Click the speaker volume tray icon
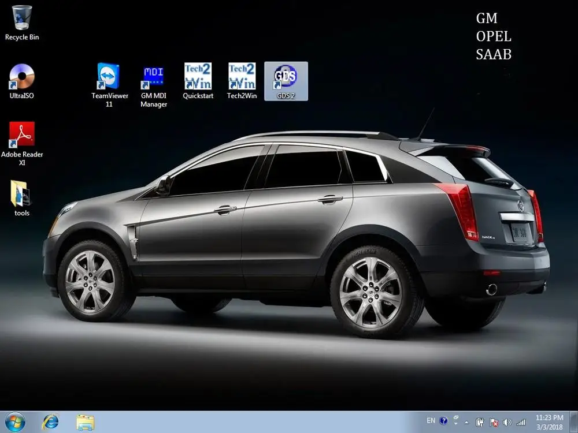578x433 pixels. 507,423
